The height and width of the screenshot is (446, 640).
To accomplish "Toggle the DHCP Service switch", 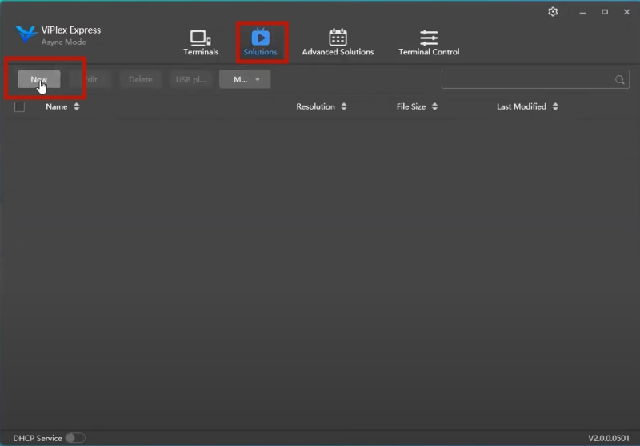I will (75, 438).
